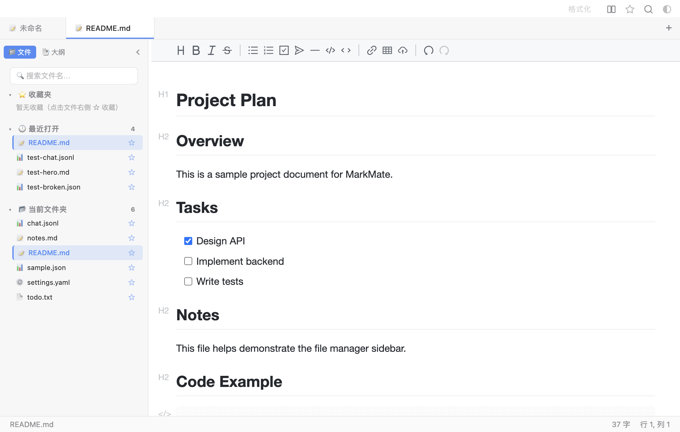The height and width of the screenshot is (432, 680).
Task: Switch sidebar to 大纲 outline tab
Action: 54,52
